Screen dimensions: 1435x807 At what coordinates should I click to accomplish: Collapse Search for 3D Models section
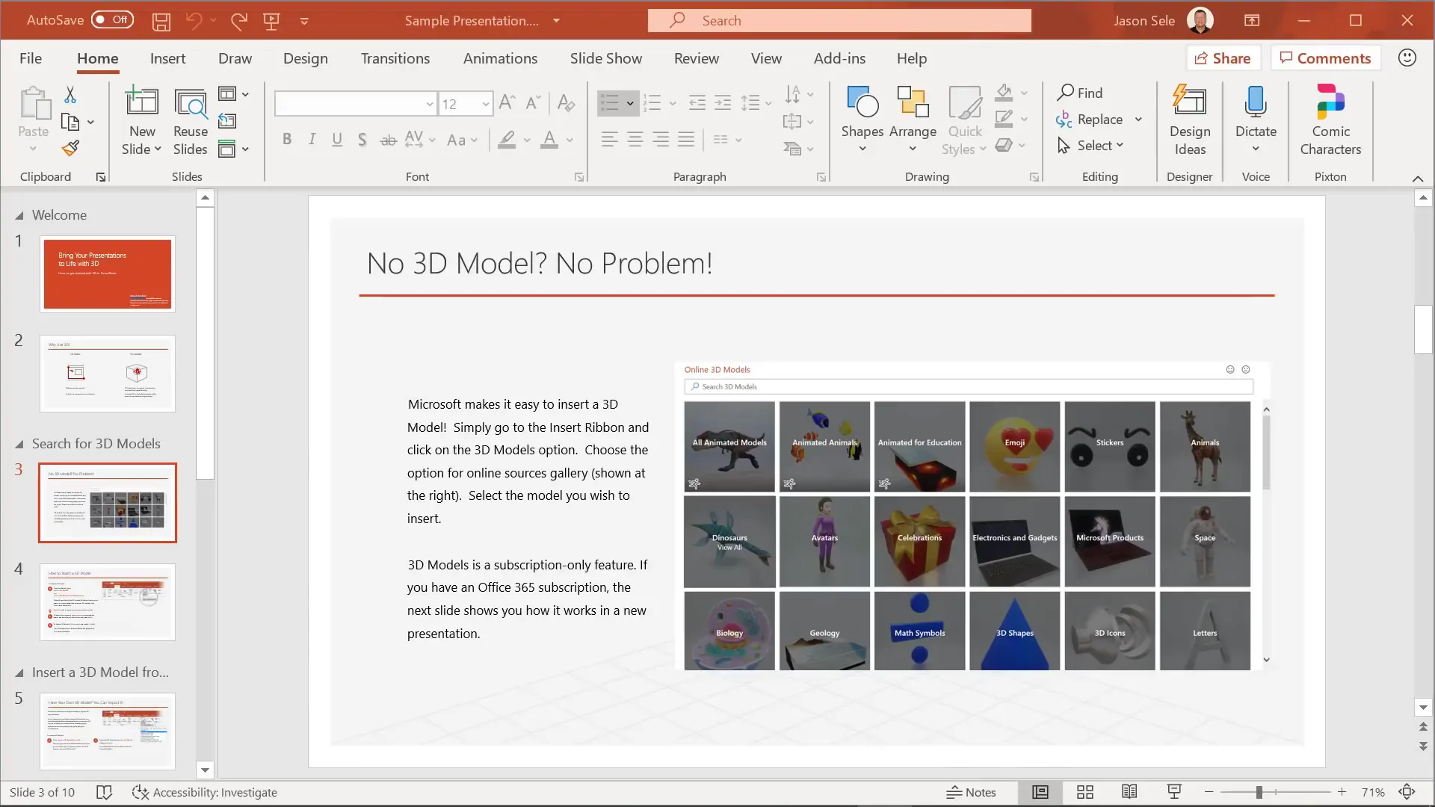click(19, 444)
